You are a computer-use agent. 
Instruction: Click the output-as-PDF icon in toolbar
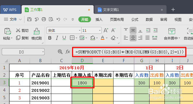(37, 19)
